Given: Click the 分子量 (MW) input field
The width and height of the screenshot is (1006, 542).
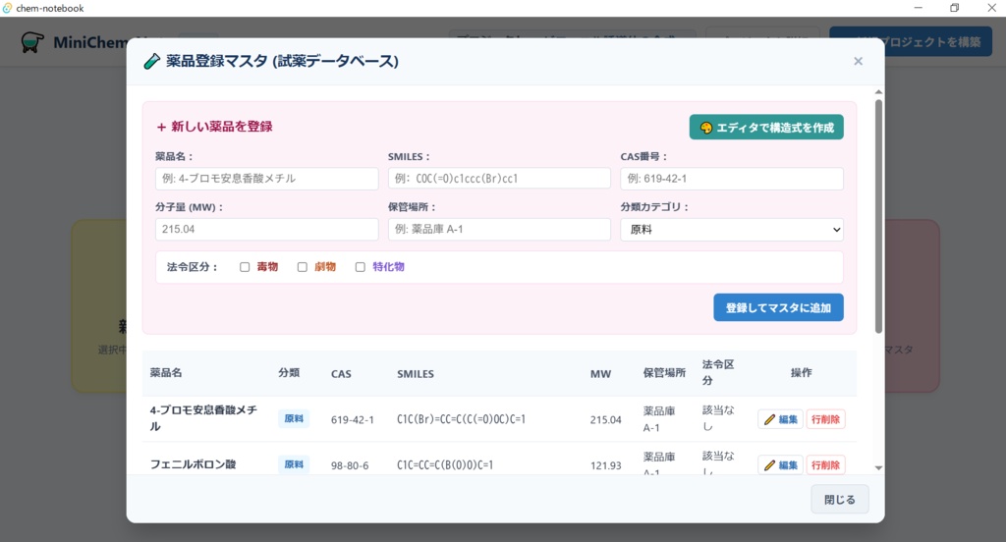Looking at the screenshot, I should click(x=267, y=229).
